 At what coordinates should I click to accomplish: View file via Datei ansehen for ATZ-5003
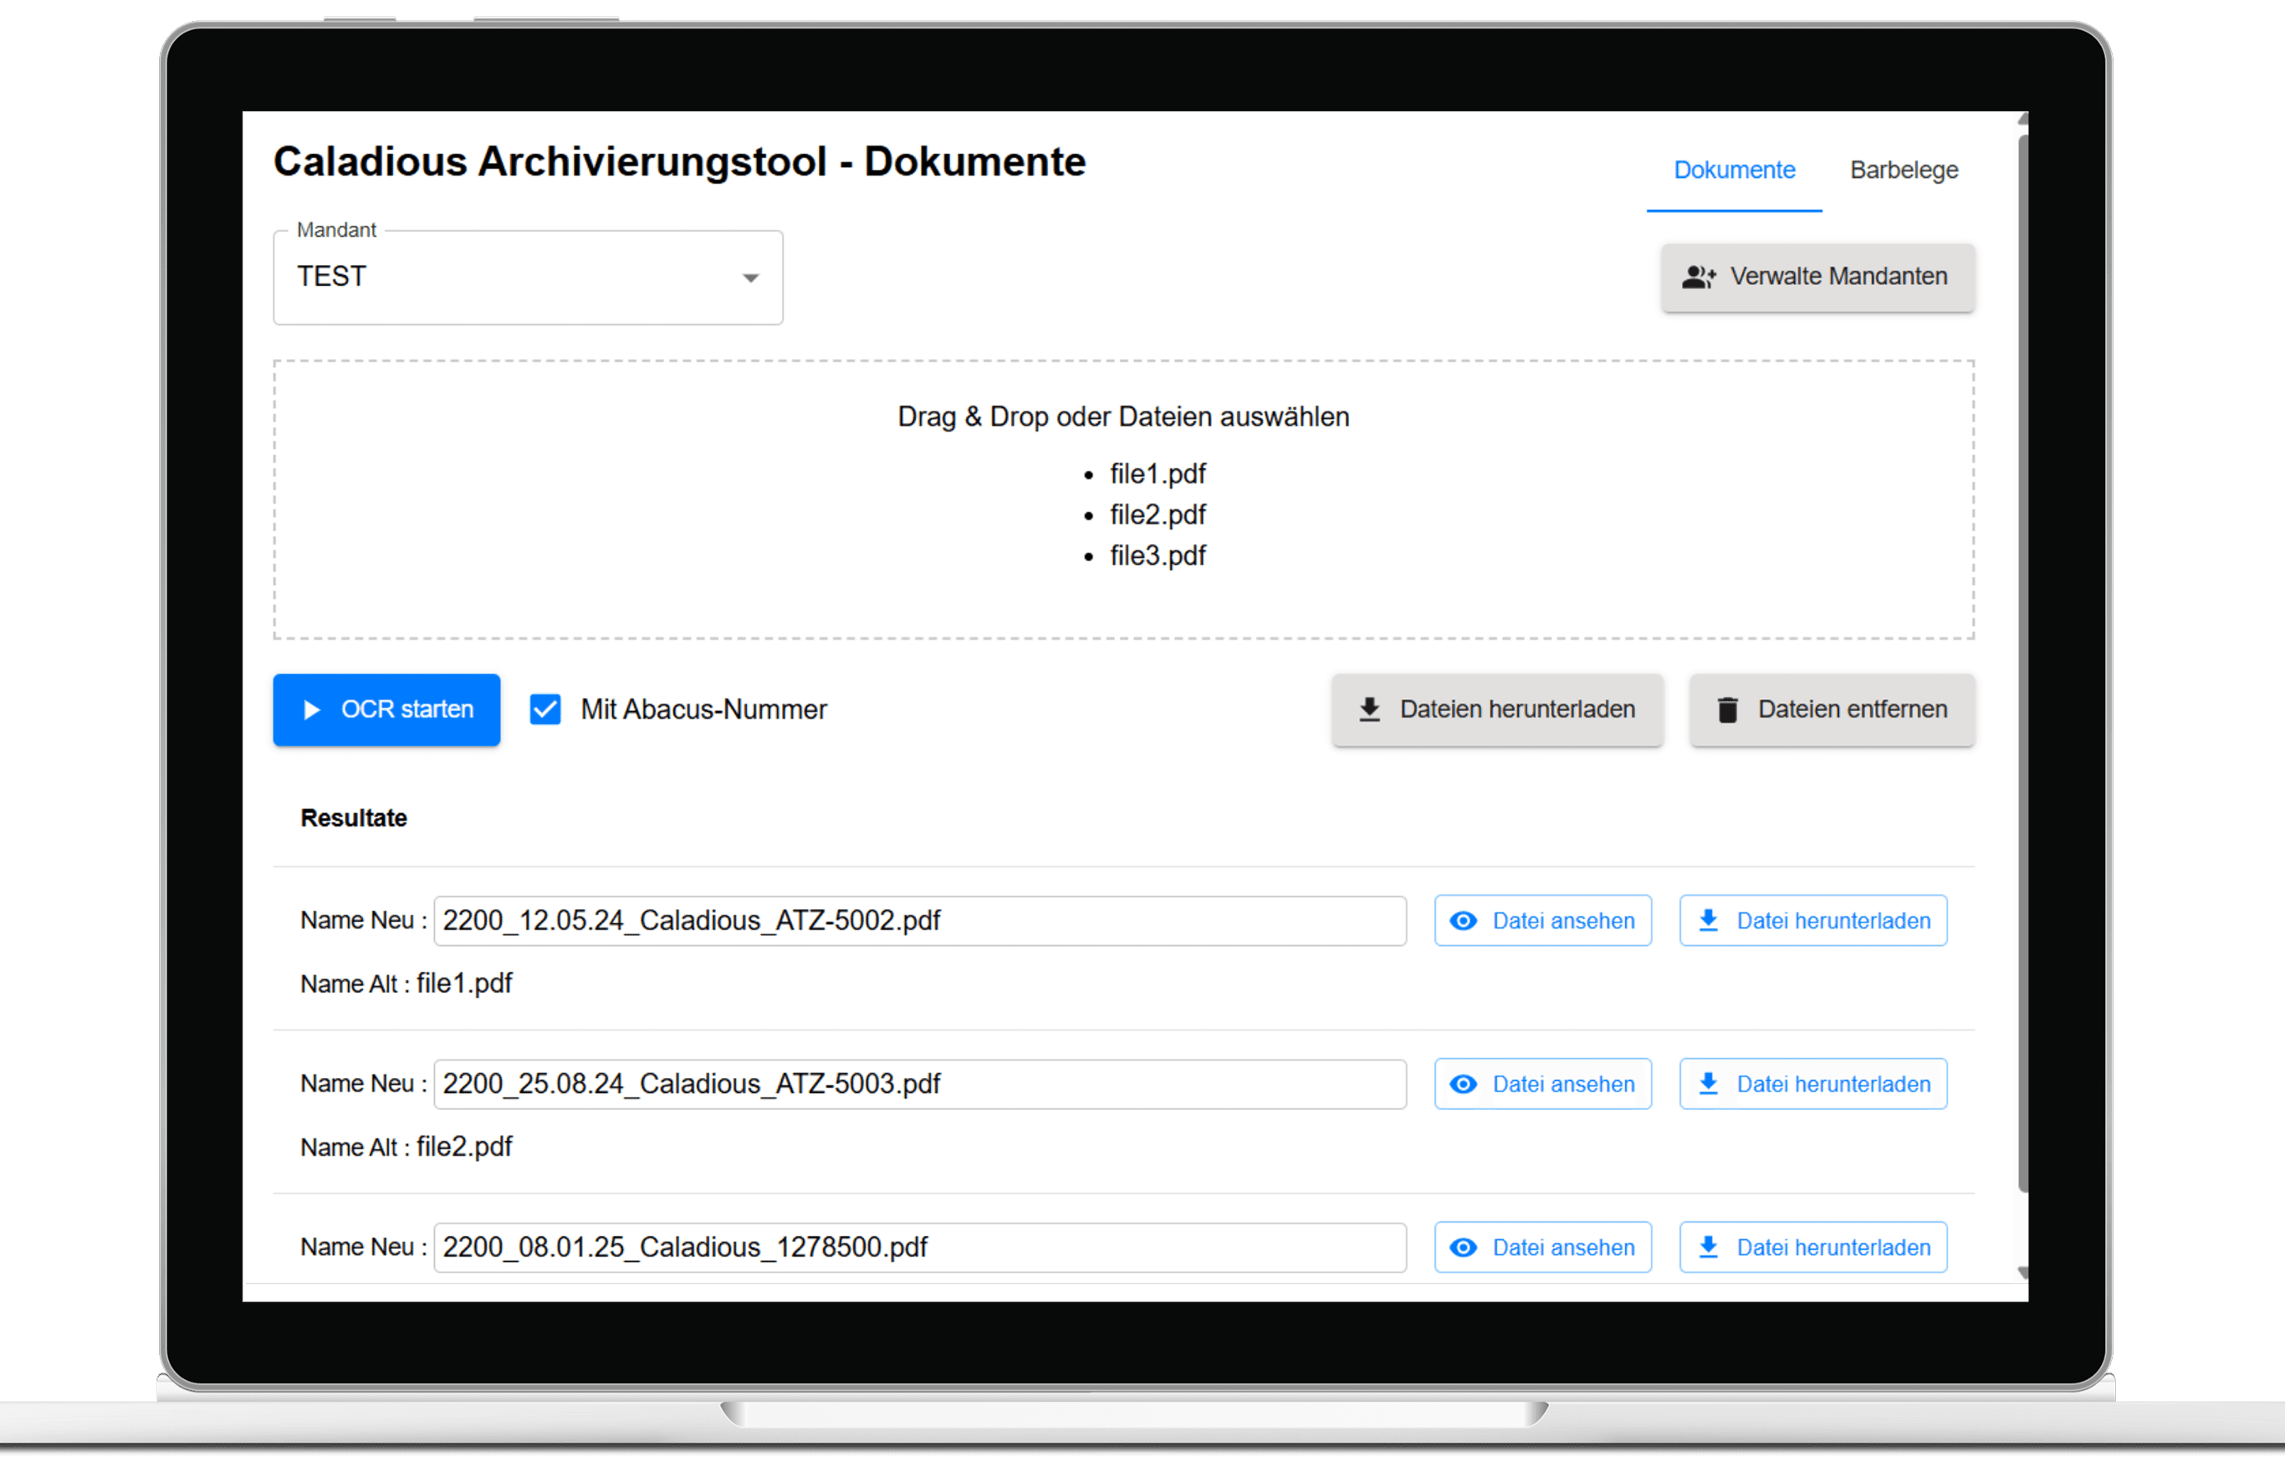coord(1542,1084)
